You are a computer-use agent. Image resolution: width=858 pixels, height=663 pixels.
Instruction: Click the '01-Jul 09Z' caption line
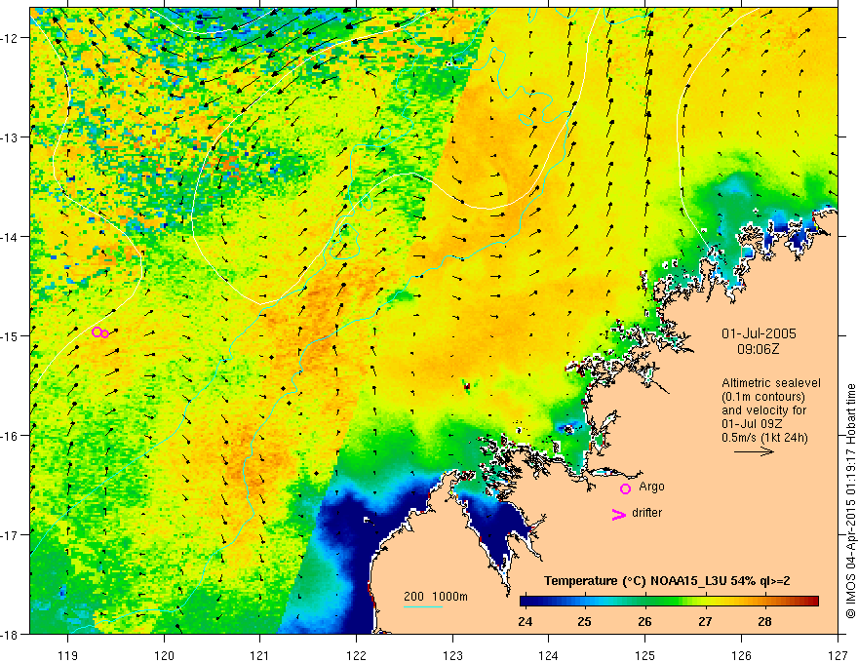point(752,424)
